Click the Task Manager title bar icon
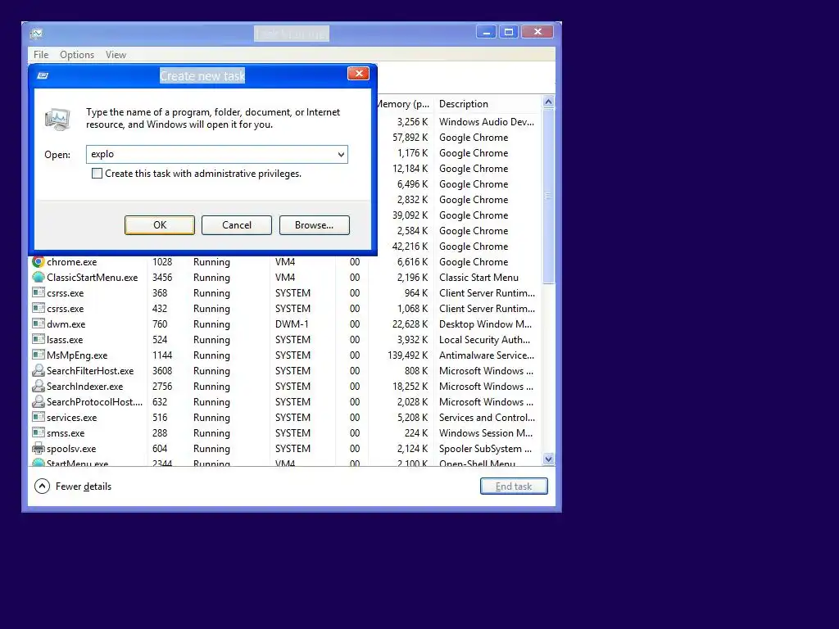Viewport: 839px width, 629px height. click(37, 34)
